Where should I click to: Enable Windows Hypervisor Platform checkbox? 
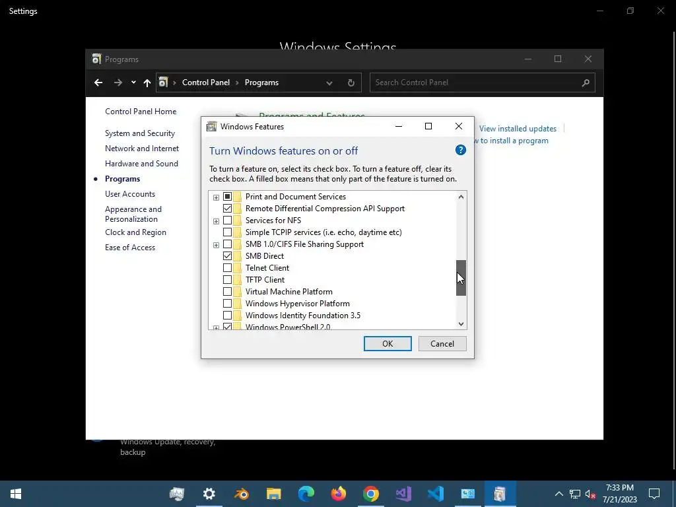coord(227,304)
